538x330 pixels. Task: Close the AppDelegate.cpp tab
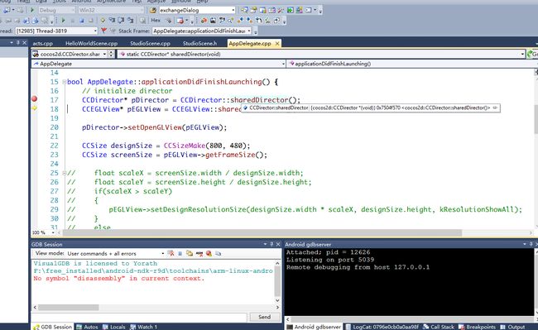277,44
